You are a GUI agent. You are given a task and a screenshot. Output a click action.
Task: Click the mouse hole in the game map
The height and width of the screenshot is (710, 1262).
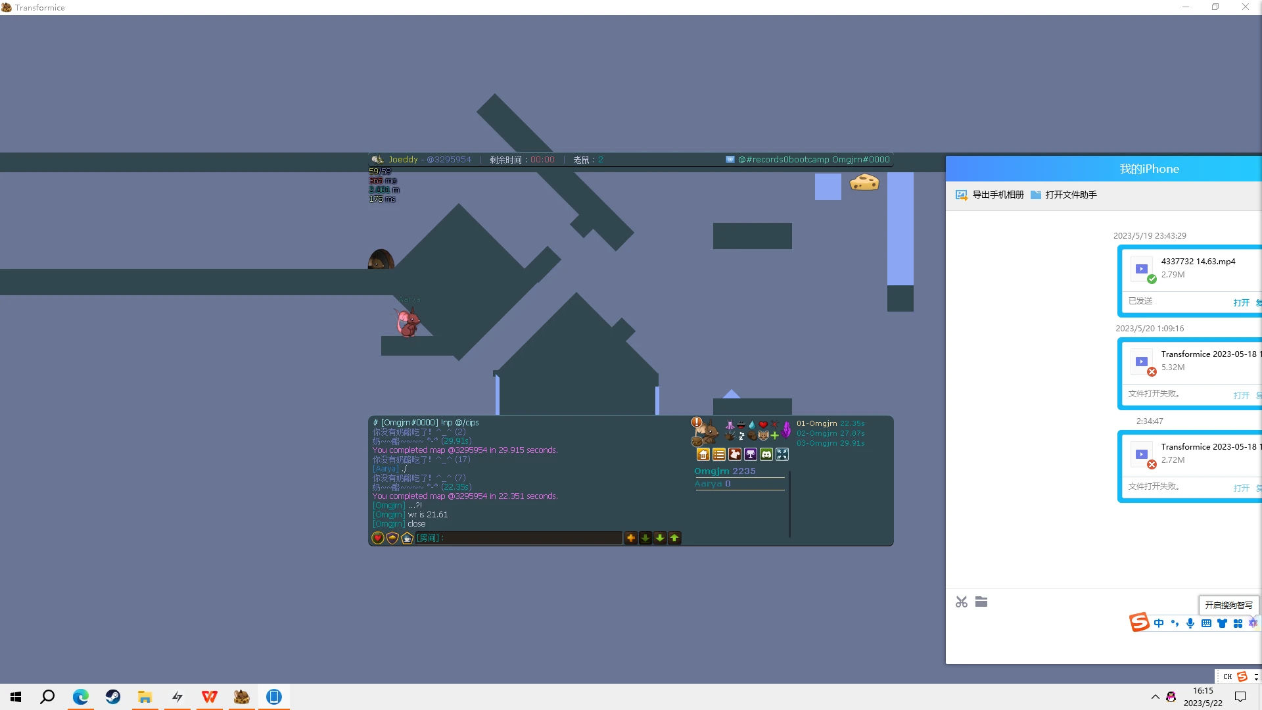[381, 259]
